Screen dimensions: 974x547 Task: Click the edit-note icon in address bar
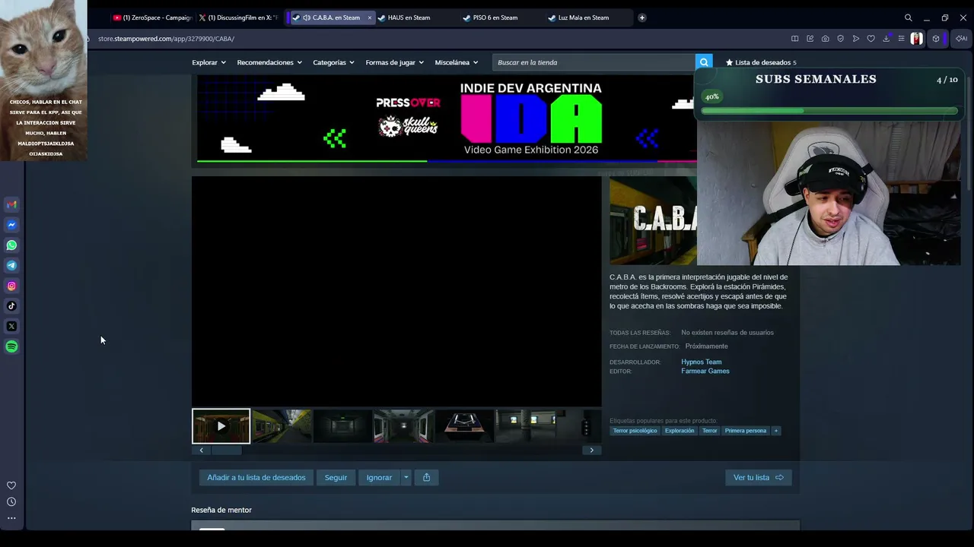coord(810,39)
